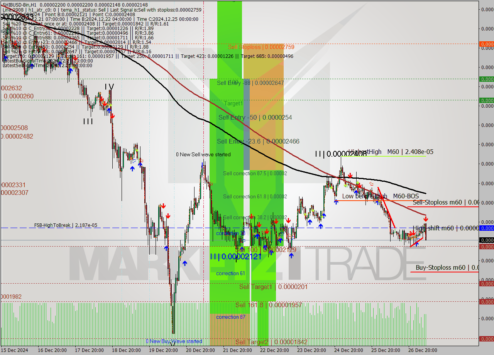Select the 'Sell Entry -88 | 0.00002647' label
The width and height of the screenshot is (494, 355).
(x=250, y=83)
